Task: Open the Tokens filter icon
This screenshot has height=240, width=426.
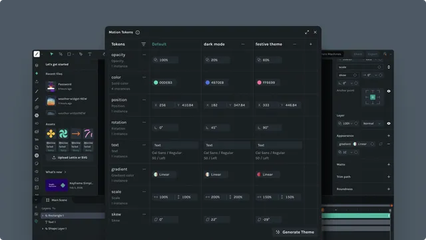Action: [x=144, y=44]
